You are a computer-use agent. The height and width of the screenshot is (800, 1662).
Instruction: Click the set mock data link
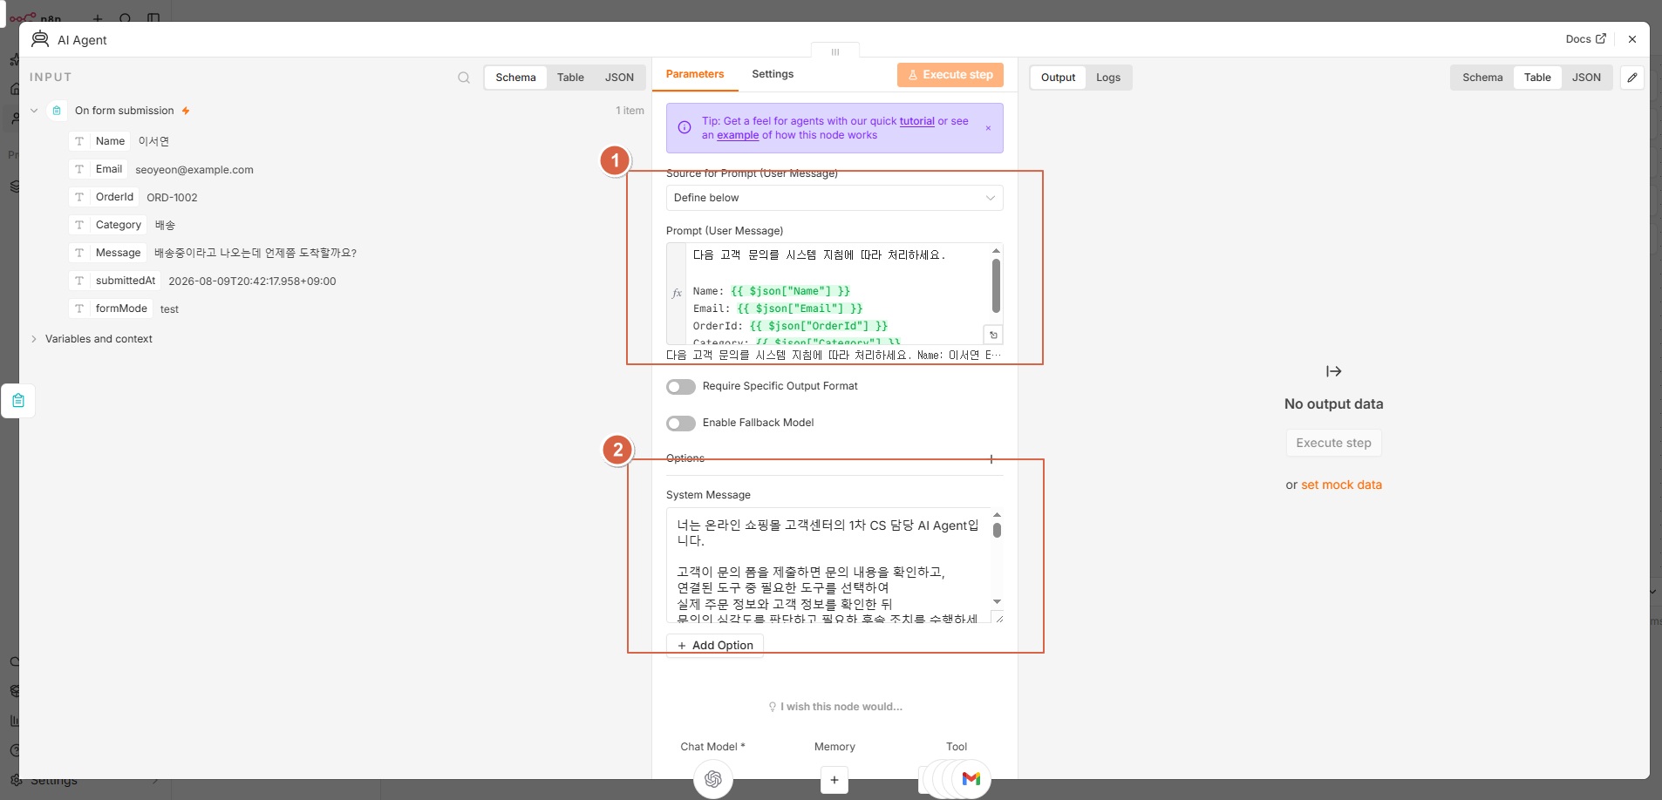(1341, 485)
